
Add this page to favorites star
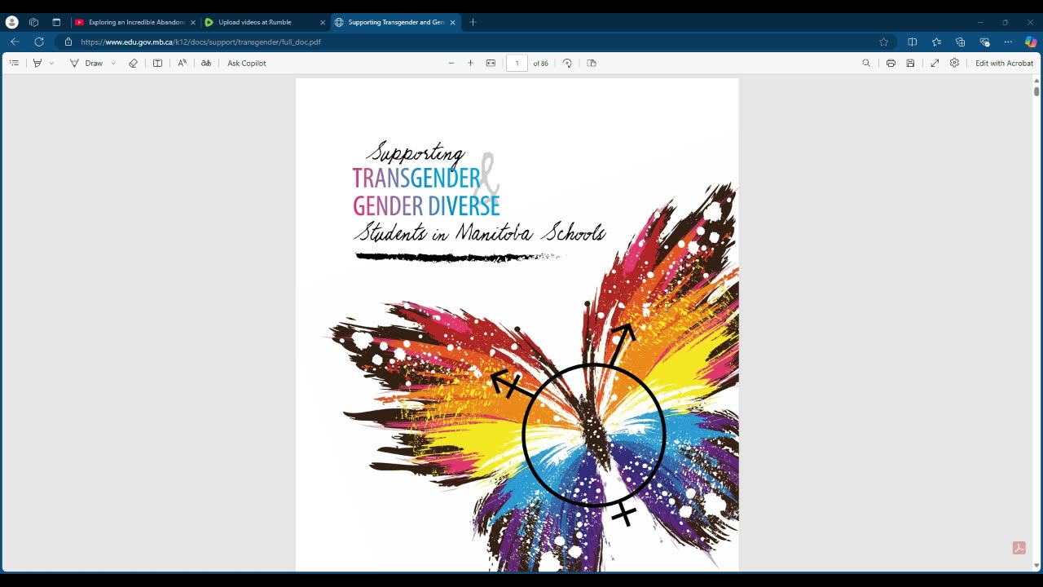point(883,42)
